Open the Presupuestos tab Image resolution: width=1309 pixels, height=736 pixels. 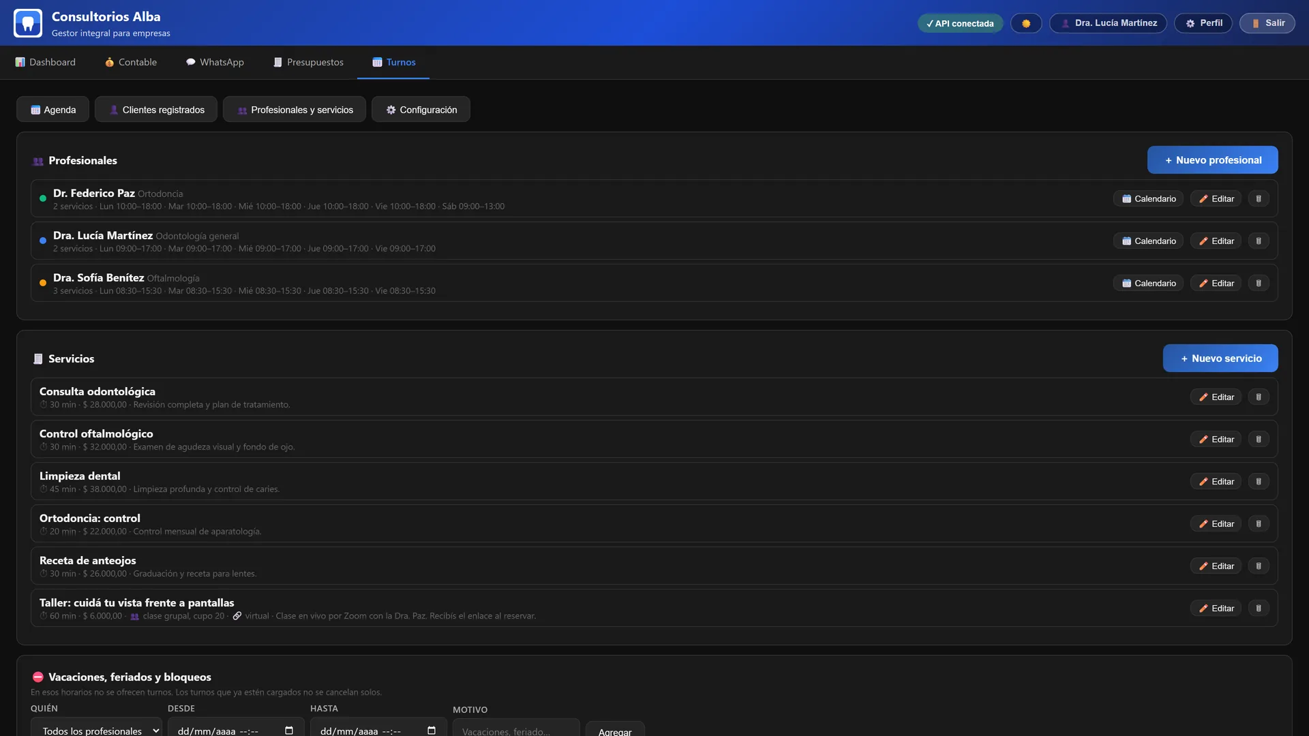pyautogui.click(x=308, y=62)
